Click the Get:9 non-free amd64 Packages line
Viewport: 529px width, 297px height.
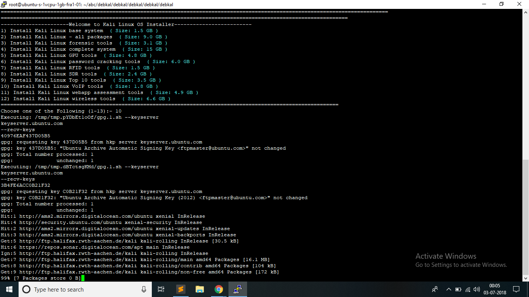tap(140, 272)
